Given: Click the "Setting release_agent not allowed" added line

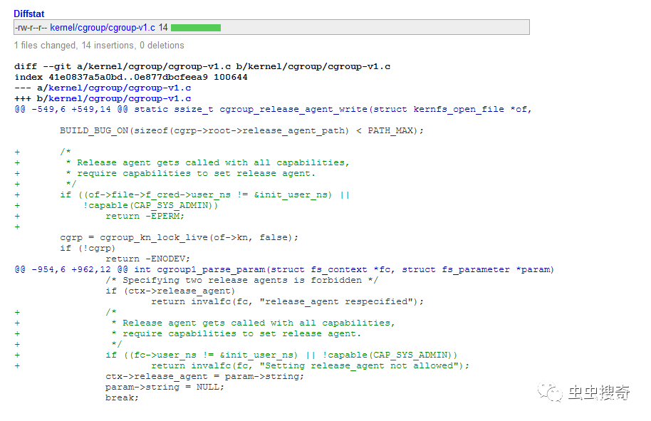Looking at the screenshot, I should pos(310,365).
